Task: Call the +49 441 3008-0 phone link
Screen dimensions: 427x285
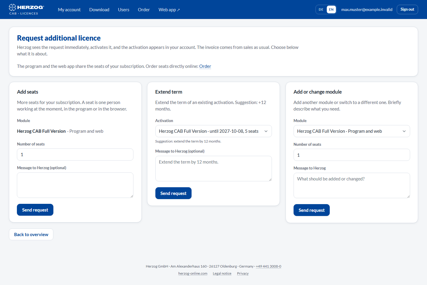Action: point(269,266)
